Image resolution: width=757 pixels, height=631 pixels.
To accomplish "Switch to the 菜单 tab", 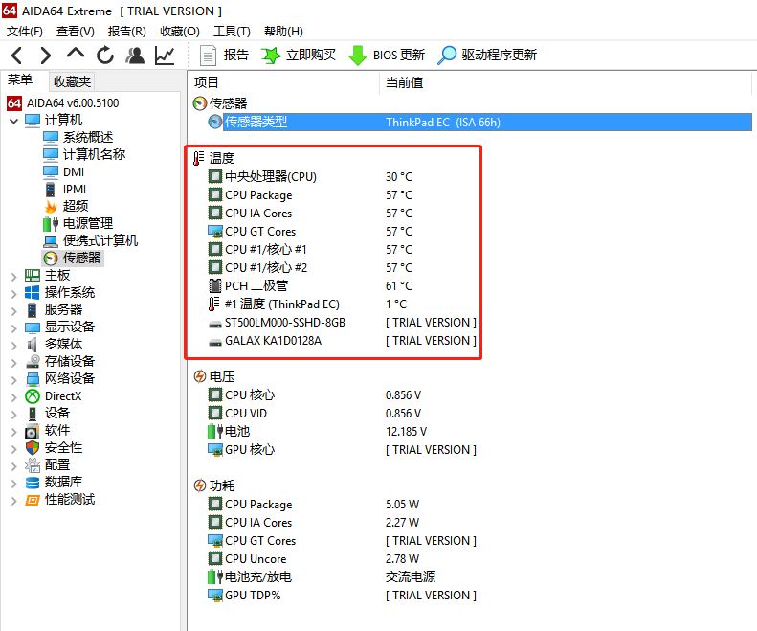I will coord(20,80).
